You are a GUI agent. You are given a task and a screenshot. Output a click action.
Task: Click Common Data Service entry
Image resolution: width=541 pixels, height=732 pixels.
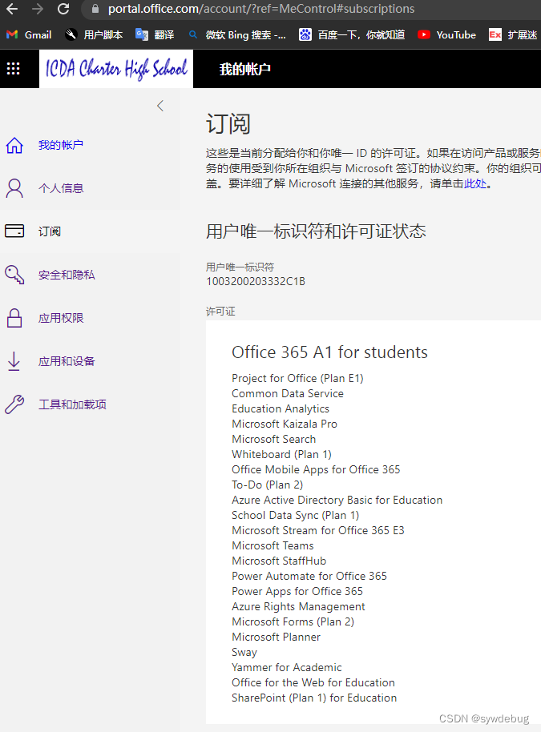tap(287, 393)
